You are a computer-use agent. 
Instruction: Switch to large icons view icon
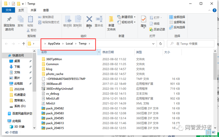tap(214, 132)
